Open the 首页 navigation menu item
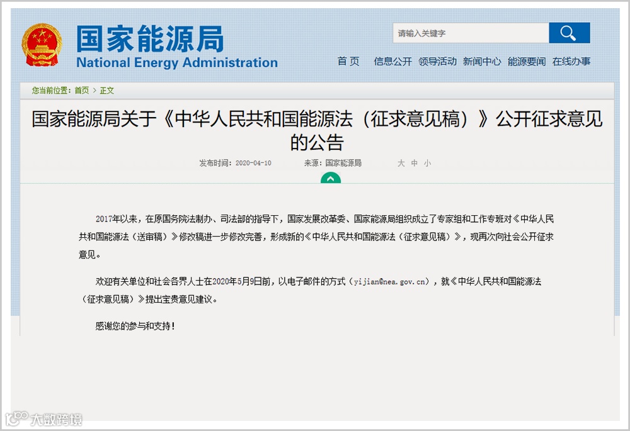This screenshot has width=630, height=431. (348, 62)
